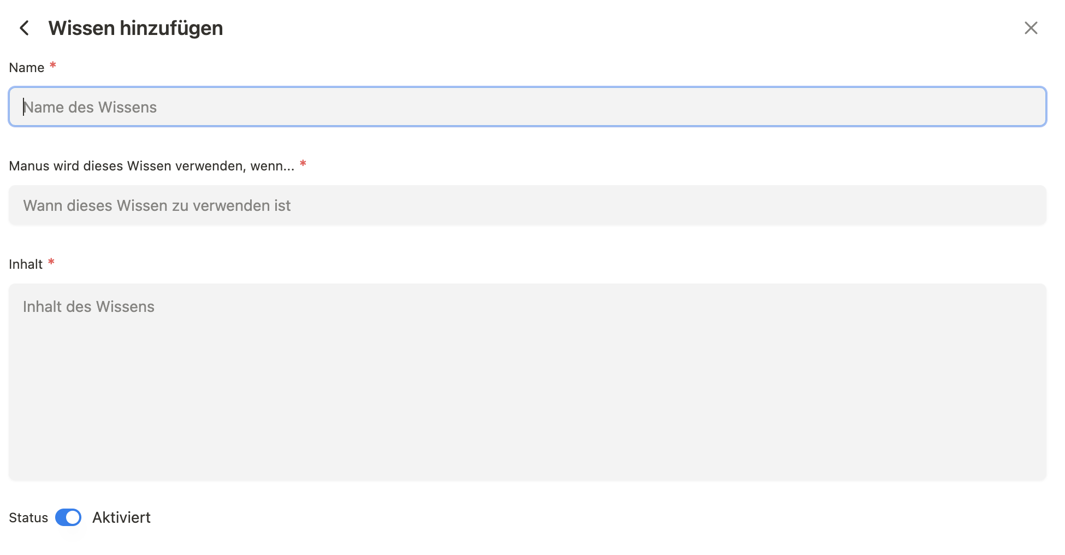Click the Aktiviert text beside the switch
The height and width of the screenshot is (555, 1065).
(x=121, y=517)
